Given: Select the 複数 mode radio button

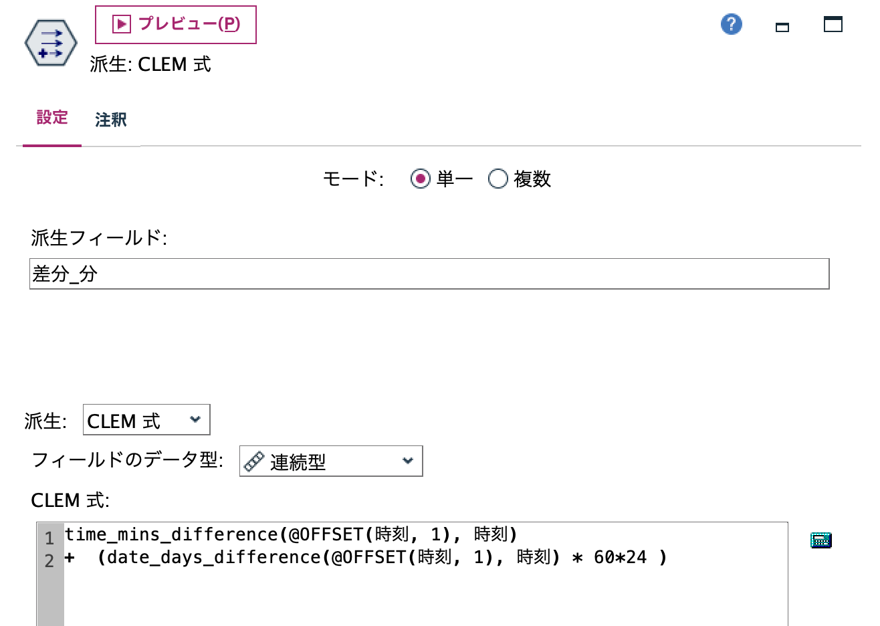Looking at the screenshot, I should point(497,179).
